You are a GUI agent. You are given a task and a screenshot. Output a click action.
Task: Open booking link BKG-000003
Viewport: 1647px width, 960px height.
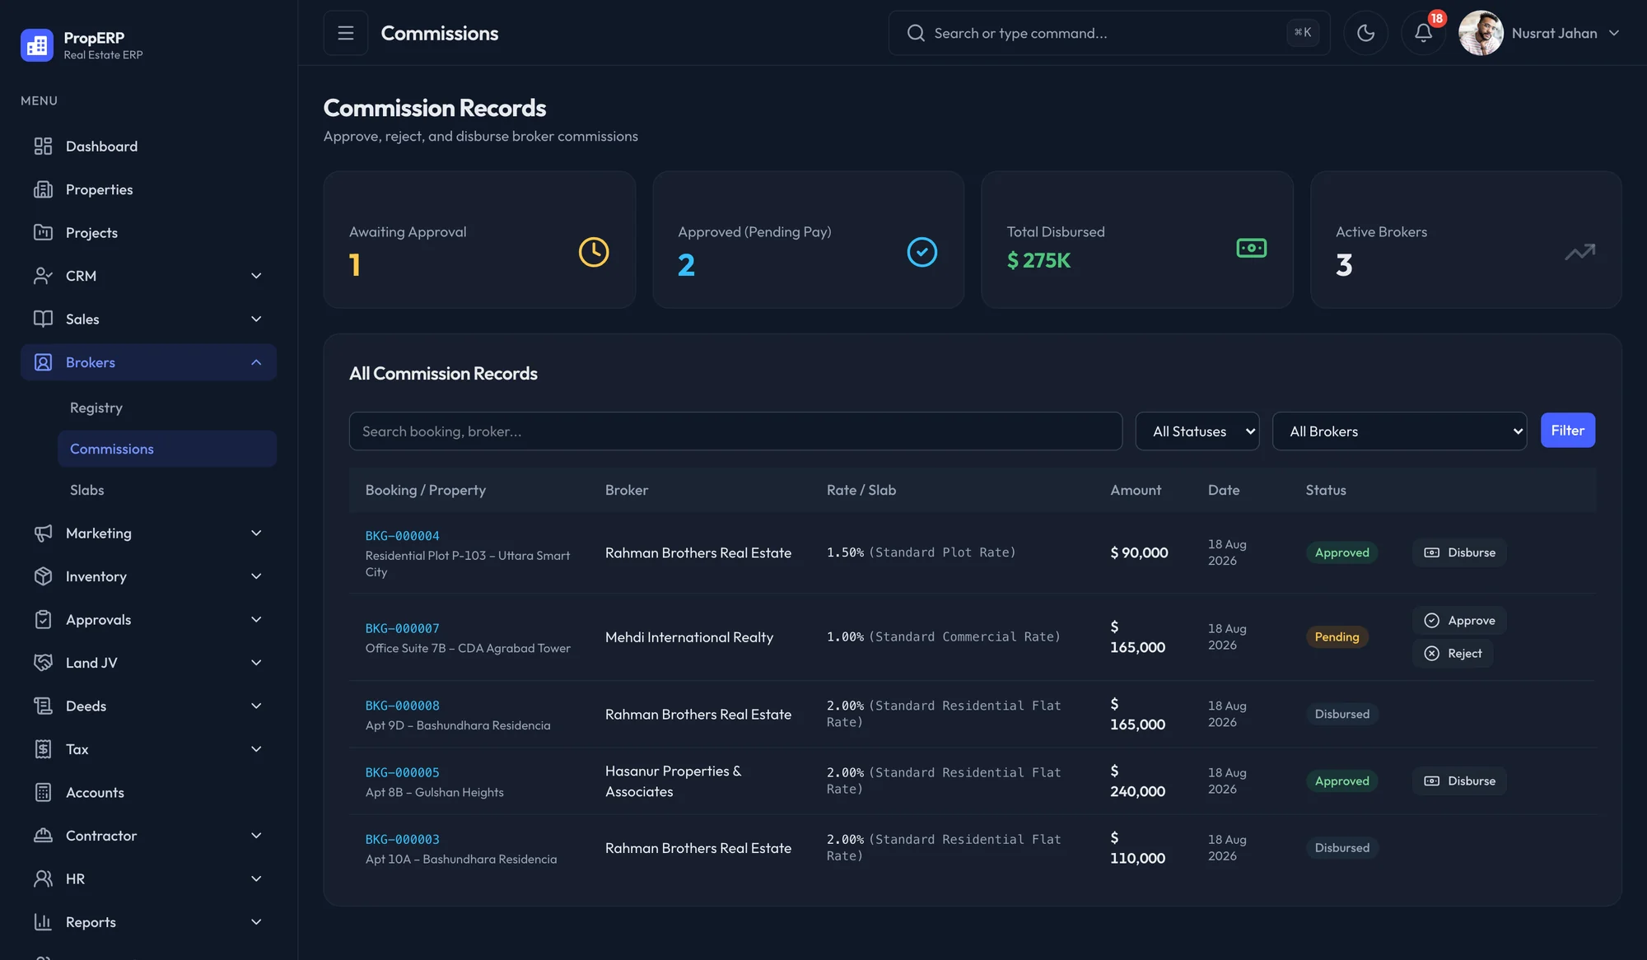(402, 839)
